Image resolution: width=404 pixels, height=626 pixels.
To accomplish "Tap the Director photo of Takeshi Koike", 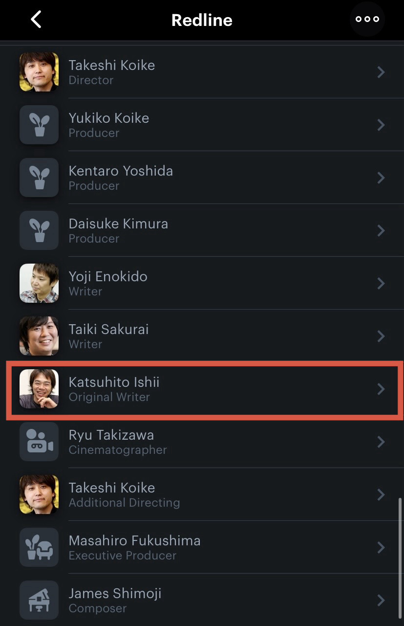I will (39, 72).
